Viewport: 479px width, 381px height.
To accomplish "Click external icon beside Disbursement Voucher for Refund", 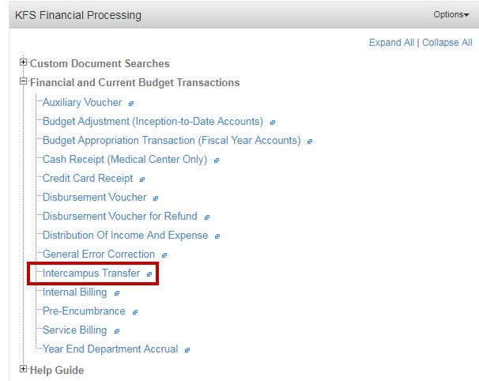I will tap(207, 217).
